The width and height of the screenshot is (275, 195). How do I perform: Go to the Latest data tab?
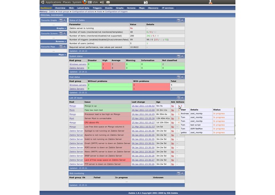click(83, 8)
